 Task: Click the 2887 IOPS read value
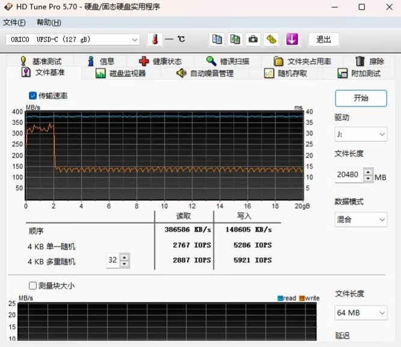192,260
